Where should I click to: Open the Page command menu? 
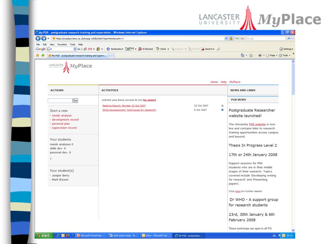point(272,55)
